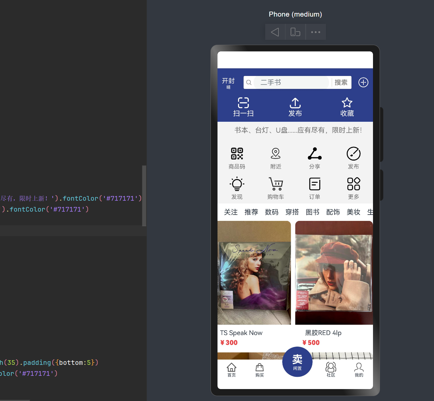Open the 黑胶RED 4lp product image

[x=334, y=273]
